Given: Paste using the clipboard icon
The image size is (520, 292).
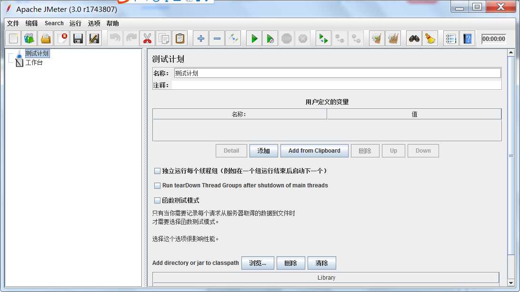Looking at the screenshot, I should 180,39.
